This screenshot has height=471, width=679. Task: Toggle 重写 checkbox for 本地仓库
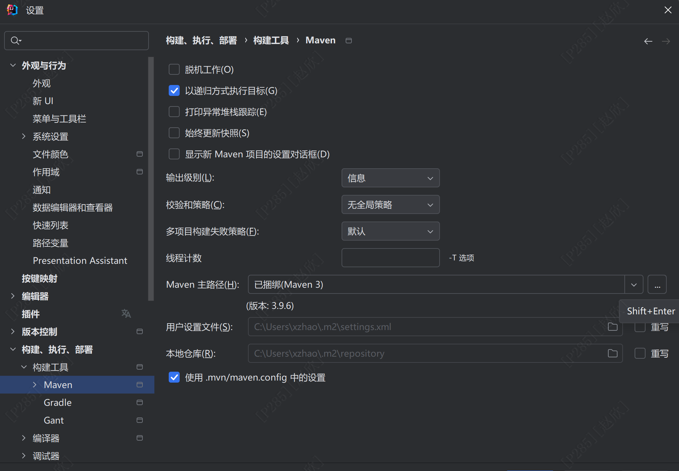pos(640,353)
